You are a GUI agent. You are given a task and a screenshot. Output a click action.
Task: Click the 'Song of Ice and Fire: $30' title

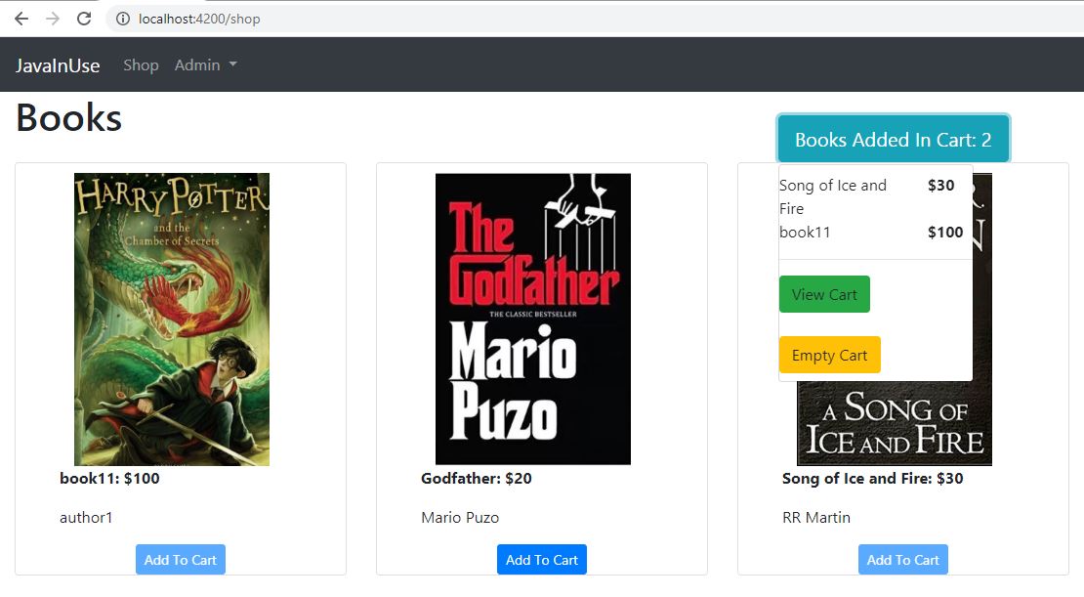tap(872, 478)
